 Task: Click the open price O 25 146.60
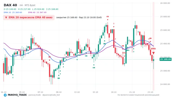click(x=10, y=9)
